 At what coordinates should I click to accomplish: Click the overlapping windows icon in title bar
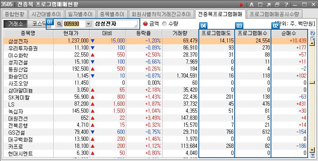277,5
